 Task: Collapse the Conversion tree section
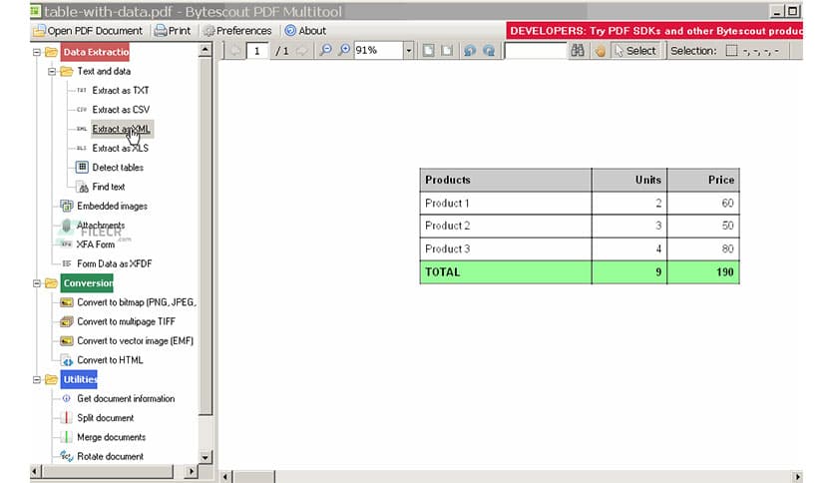point(37,283)
